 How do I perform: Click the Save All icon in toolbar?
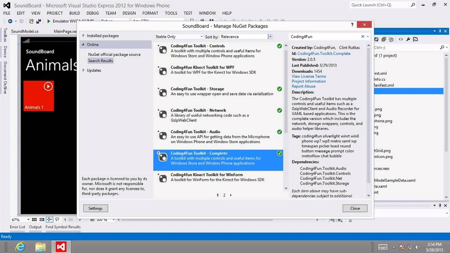(39, 21)
